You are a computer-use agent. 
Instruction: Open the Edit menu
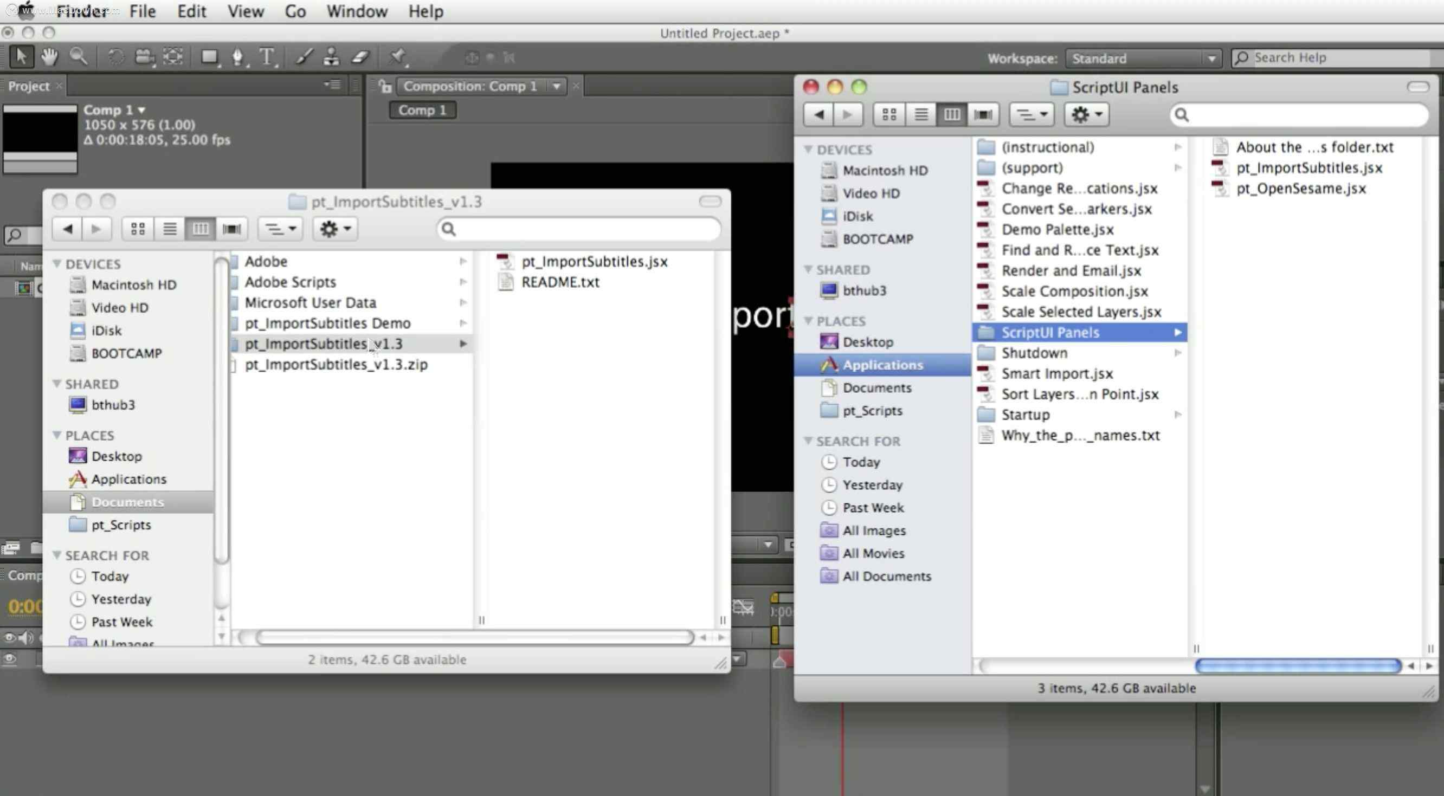click(x=192, y=11)
